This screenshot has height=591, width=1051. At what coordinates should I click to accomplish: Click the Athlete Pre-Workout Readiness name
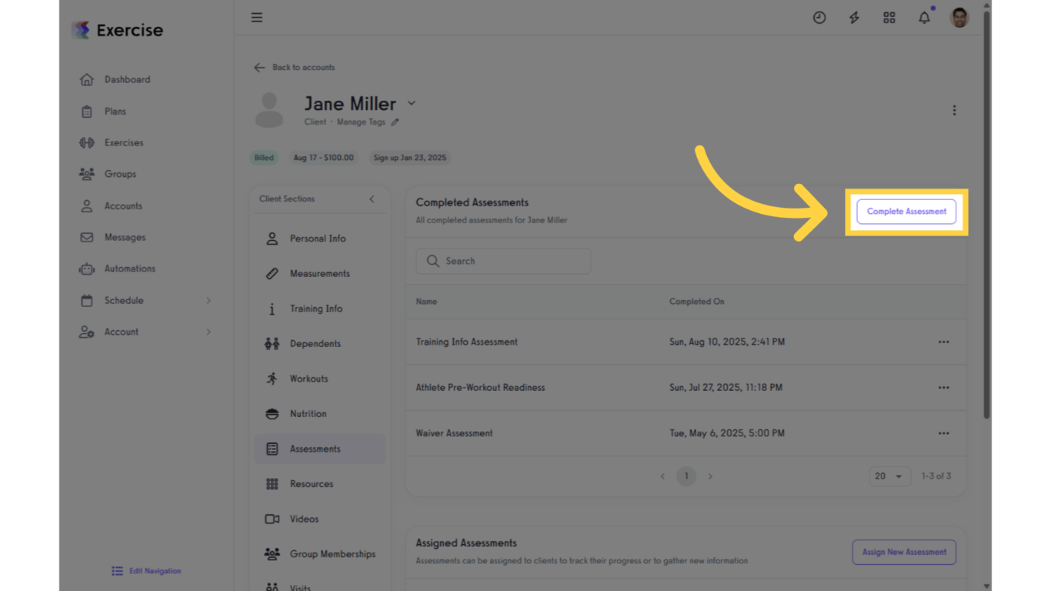click(481, 388)
